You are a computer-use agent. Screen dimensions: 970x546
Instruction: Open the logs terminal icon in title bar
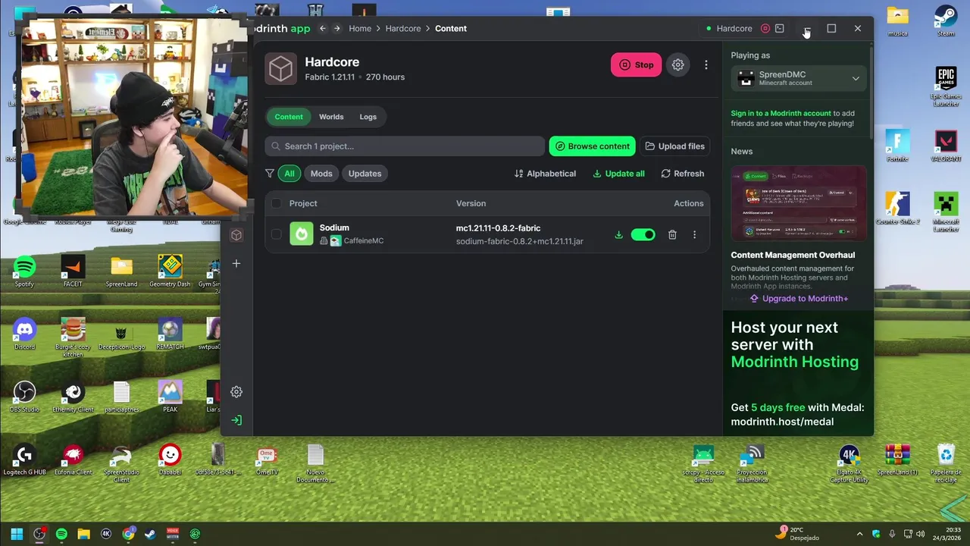point(779,29)
